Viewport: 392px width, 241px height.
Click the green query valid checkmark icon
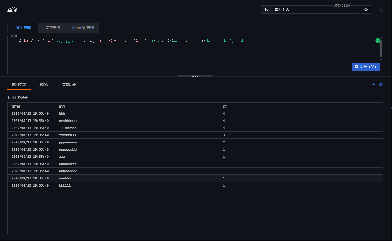(x=378, y=41)
